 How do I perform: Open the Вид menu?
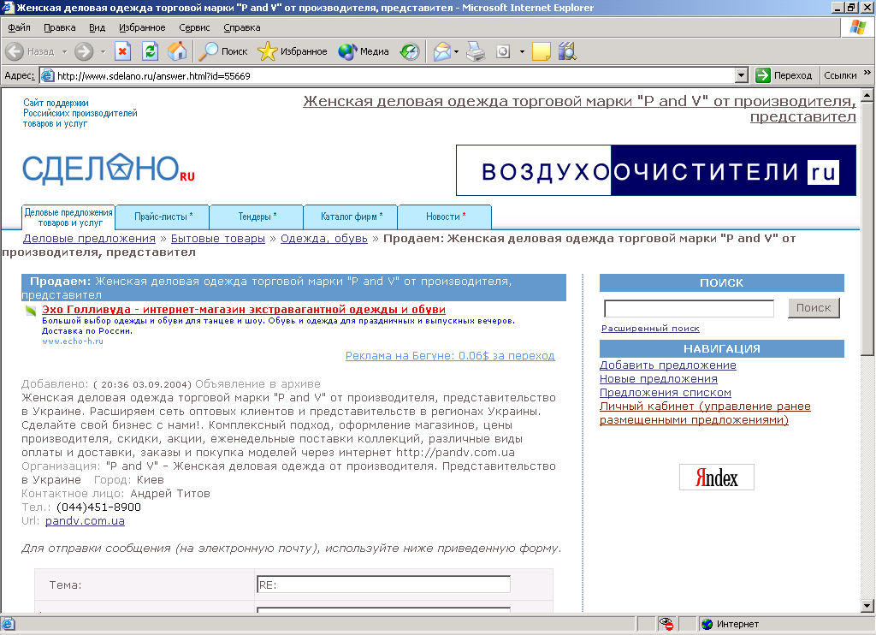pyautogui.click(x=97, y=27)
